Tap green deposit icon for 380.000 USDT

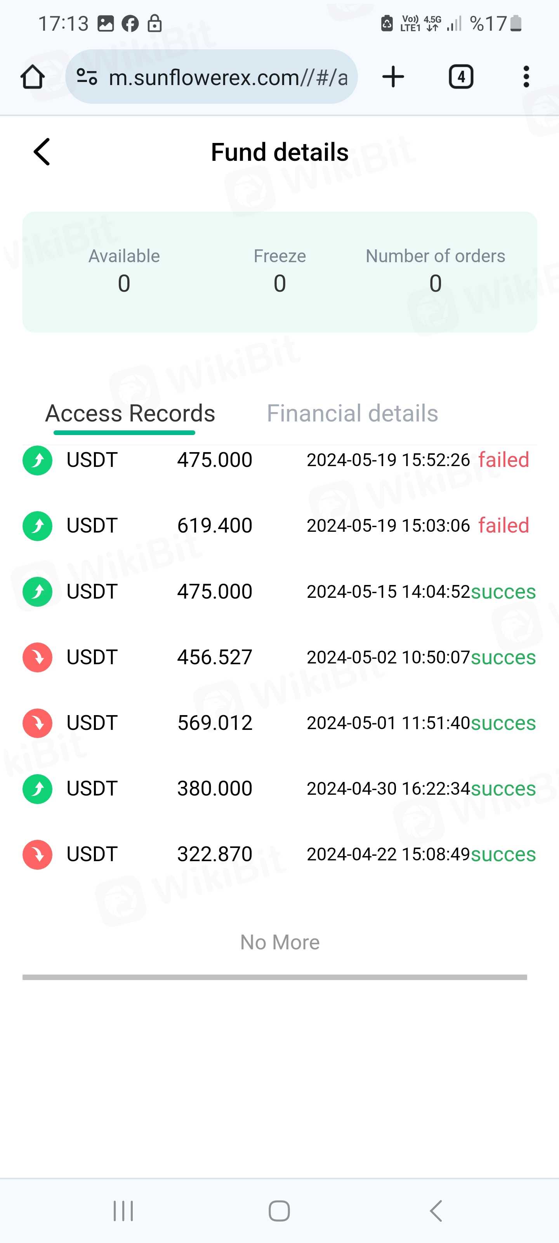tap(38, 789)
